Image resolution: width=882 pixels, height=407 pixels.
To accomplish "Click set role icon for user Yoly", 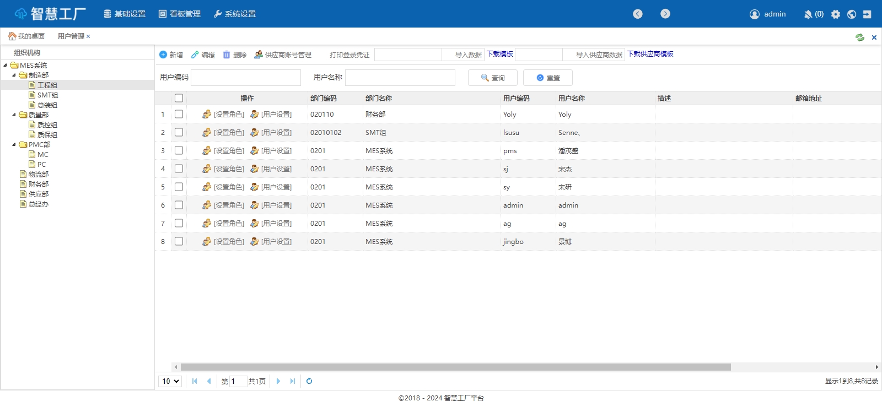I will [x=207, y=115].
